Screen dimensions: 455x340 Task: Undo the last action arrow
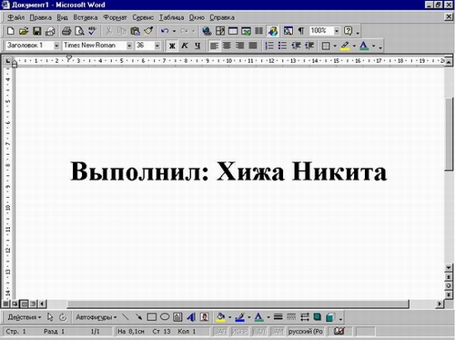[165, 31]
